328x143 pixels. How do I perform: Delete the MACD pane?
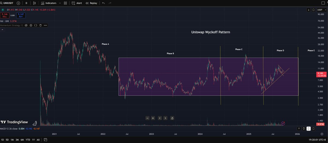click(x=304, y=128)
